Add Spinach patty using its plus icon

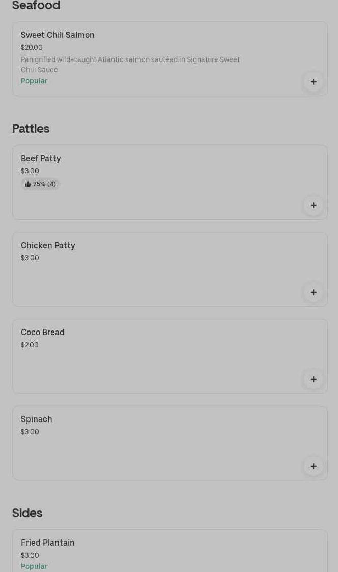(x=313, y=466)
